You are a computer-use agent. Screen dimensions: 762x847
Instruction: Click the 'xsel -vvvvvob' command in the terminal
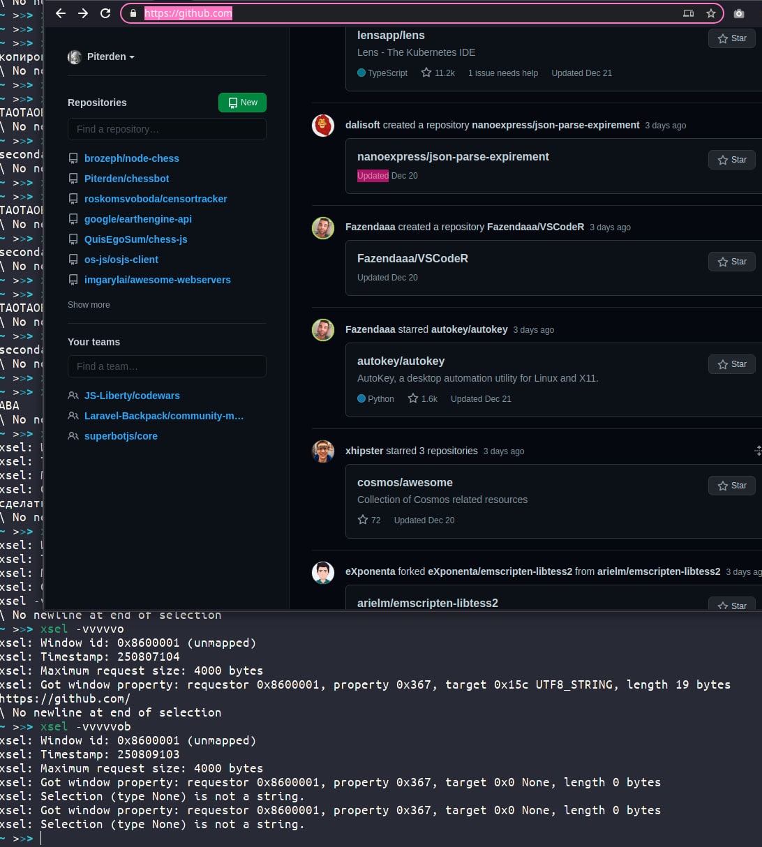85,726
